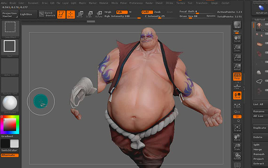The width and height of the screenshot is (268, 168).
Task: Select the Move transform tool in top shelf
Action: (80, 14)
